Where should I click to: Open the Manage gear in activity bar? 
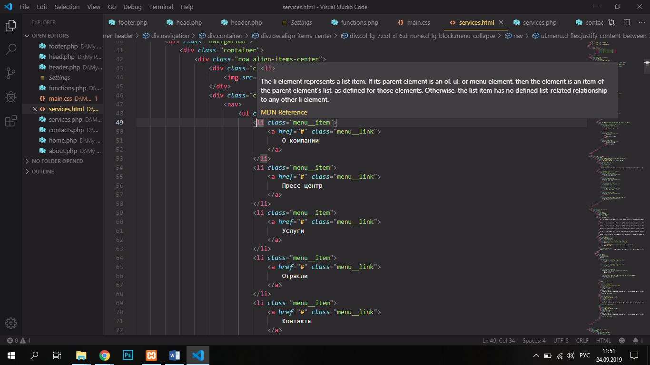[x=11, y=323]
